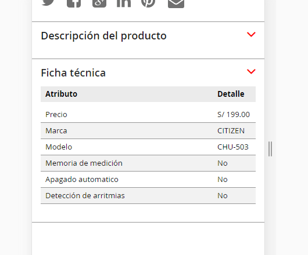Share via Google Plus icon
Image resolution: width=308 pixels, height=255 pixels.
[99, 3]
